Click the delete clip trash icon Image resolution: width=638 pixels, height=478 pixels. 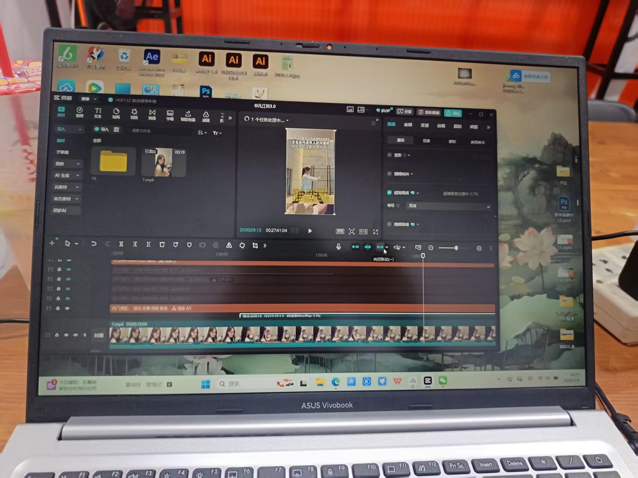162,244
